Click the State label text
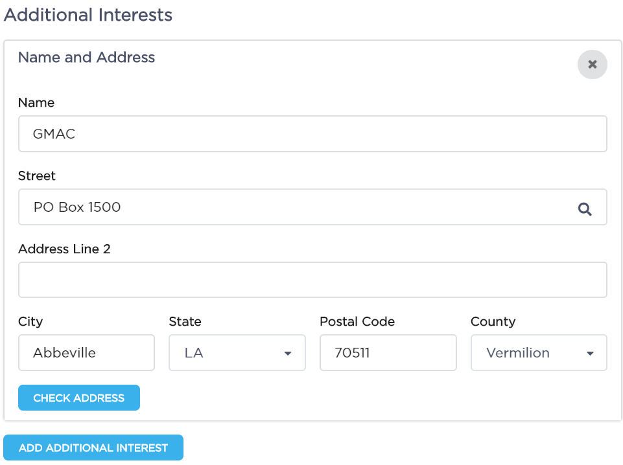This screenshot has width=623, height=465. click(x=185, y=321)
